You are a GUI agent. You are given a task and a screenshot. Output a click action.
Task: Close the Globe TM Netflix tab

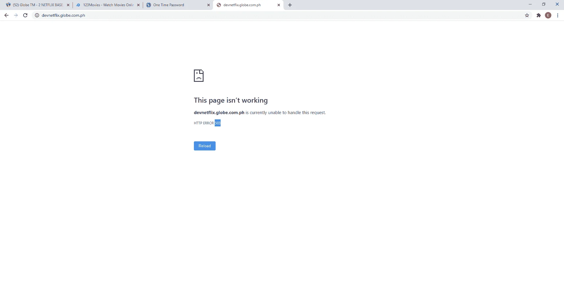coord(68,5)
